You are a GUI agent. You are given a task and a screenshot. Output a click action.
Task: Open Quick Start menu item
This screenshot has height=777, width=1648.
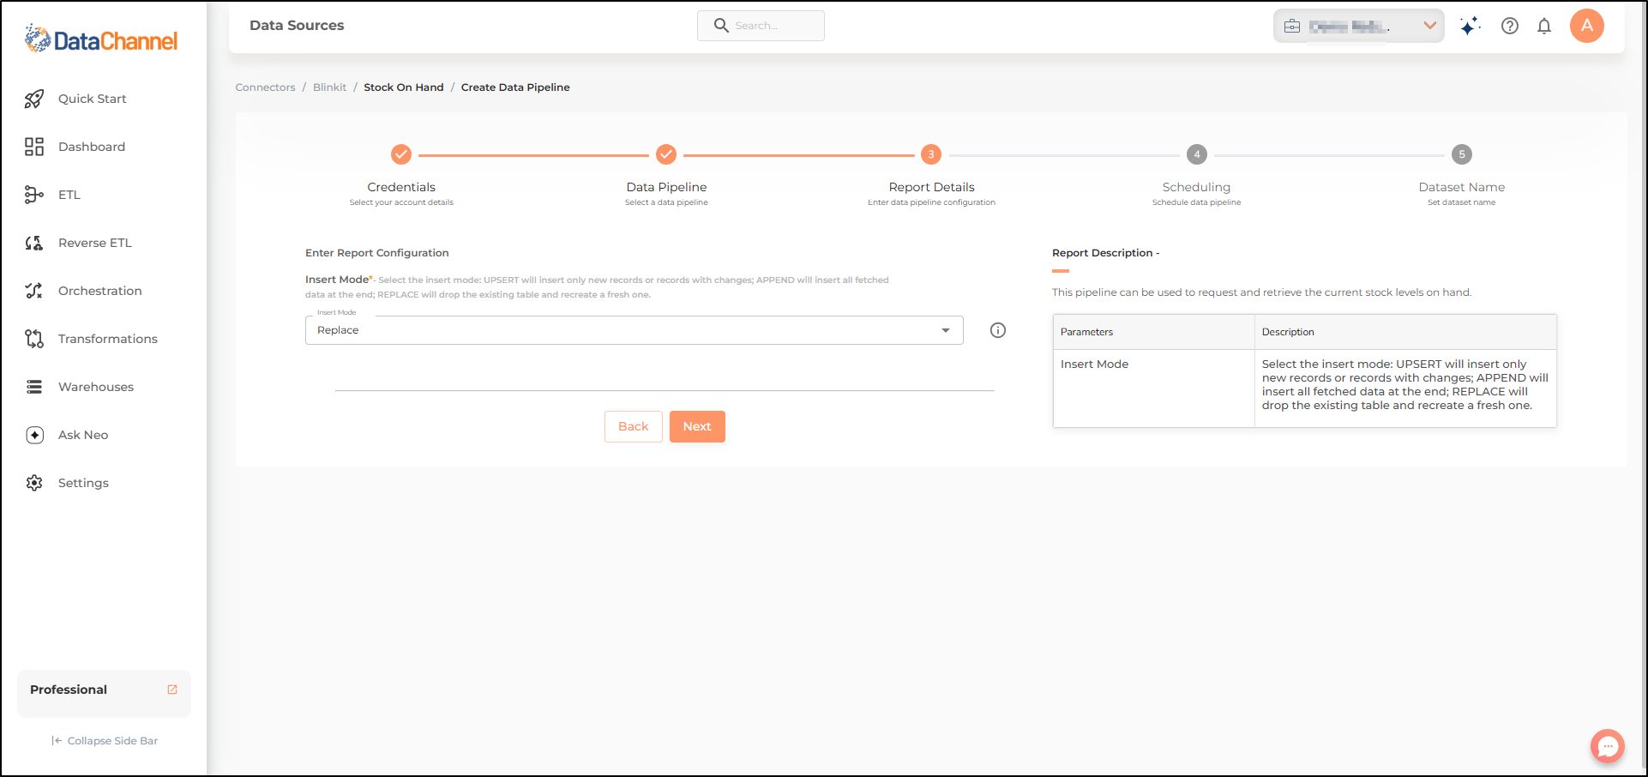(93, 99)
